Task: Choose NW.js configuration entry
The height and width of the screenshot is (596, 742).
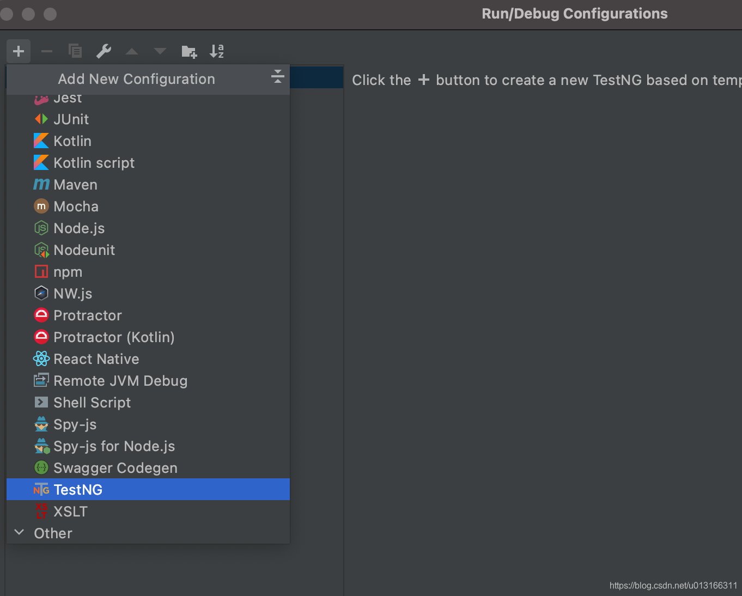Action: point(148,293)
